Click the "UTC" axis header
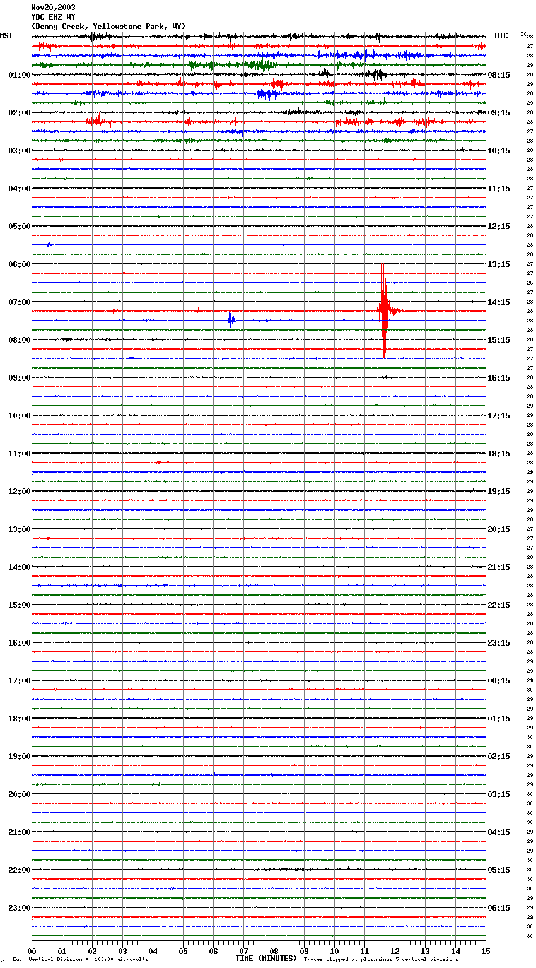The image size is (536, 968). [501, 36]
